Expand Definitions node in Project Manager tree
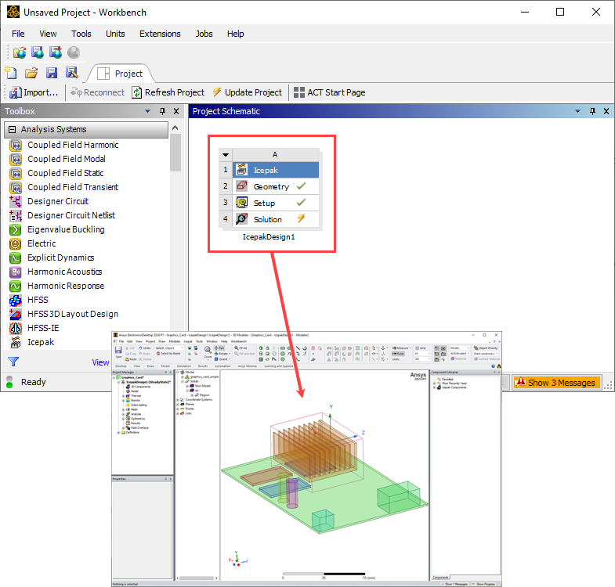This screenshot has height=587, width=615. (118, 433)
